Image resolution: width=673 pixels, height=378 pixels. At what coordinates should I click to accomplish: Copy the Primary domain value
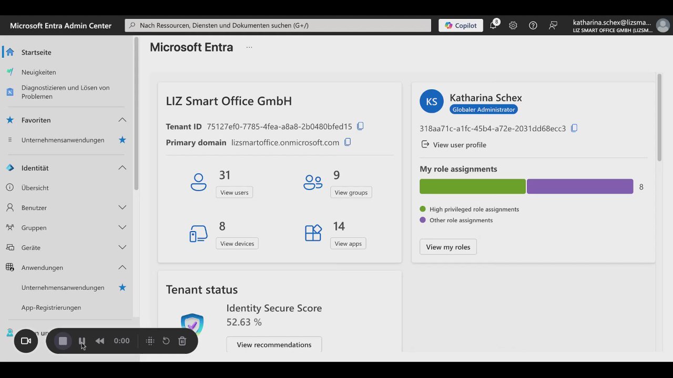pyautogui.click(x=348, y=142)
